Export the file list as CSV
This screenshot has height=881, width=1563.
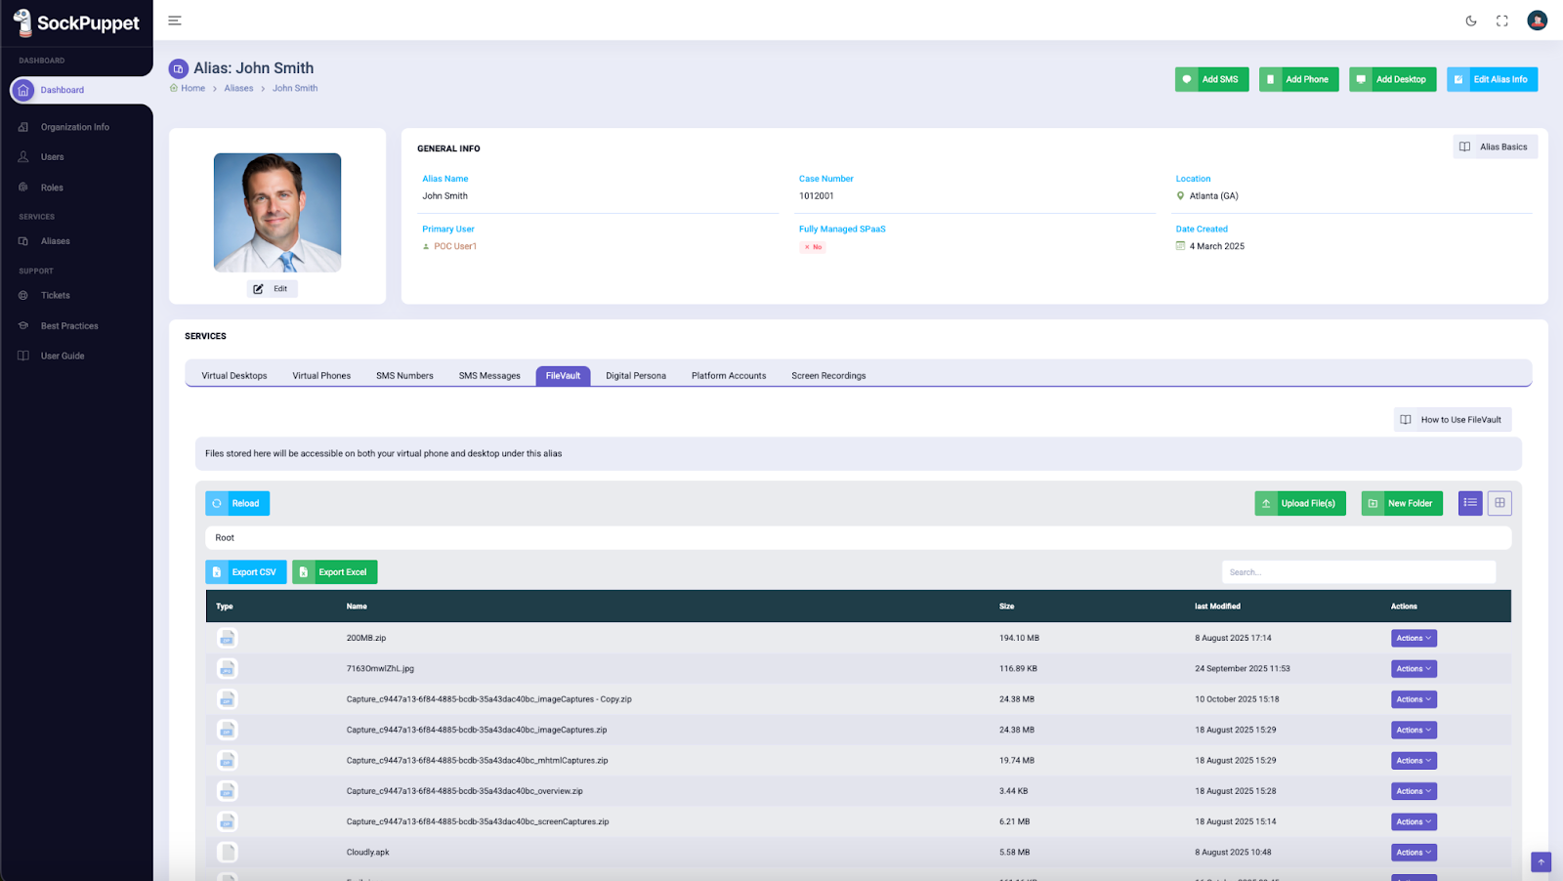[x=246, y=572]
